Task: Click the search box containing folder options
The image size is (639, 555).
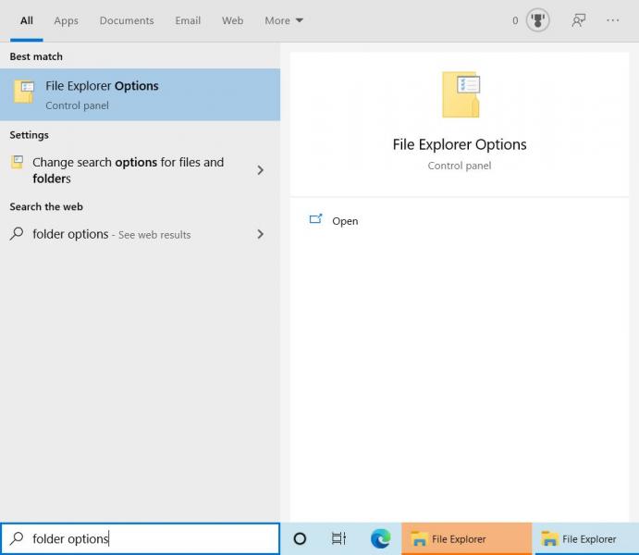Action: pos(139,538)
